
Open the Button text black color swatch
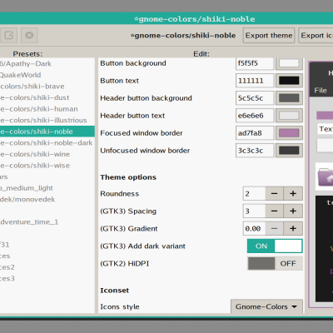coord(289,81)
